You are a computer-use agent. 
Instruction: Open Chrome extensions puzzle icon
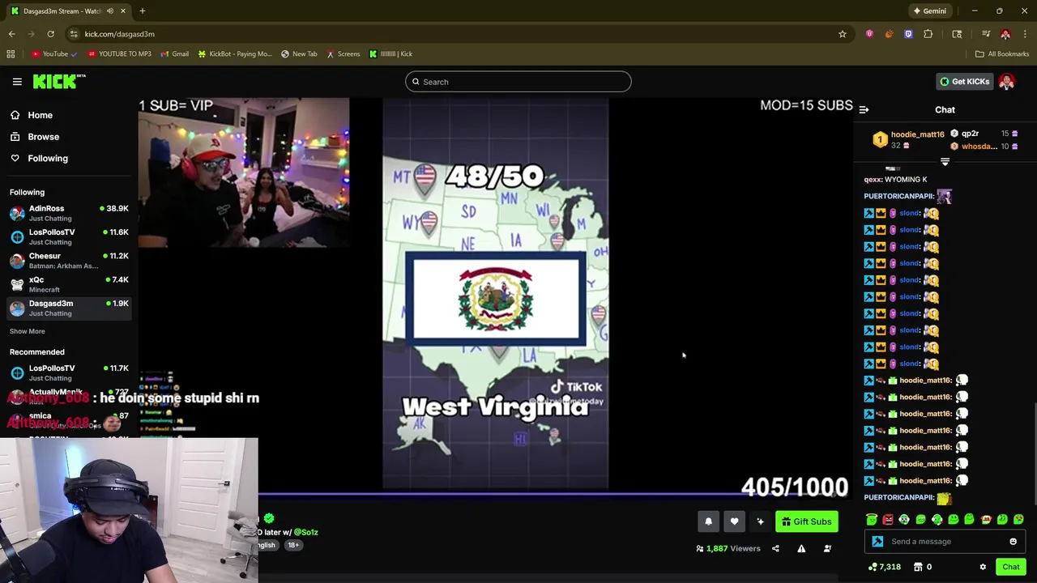[928, 34]
